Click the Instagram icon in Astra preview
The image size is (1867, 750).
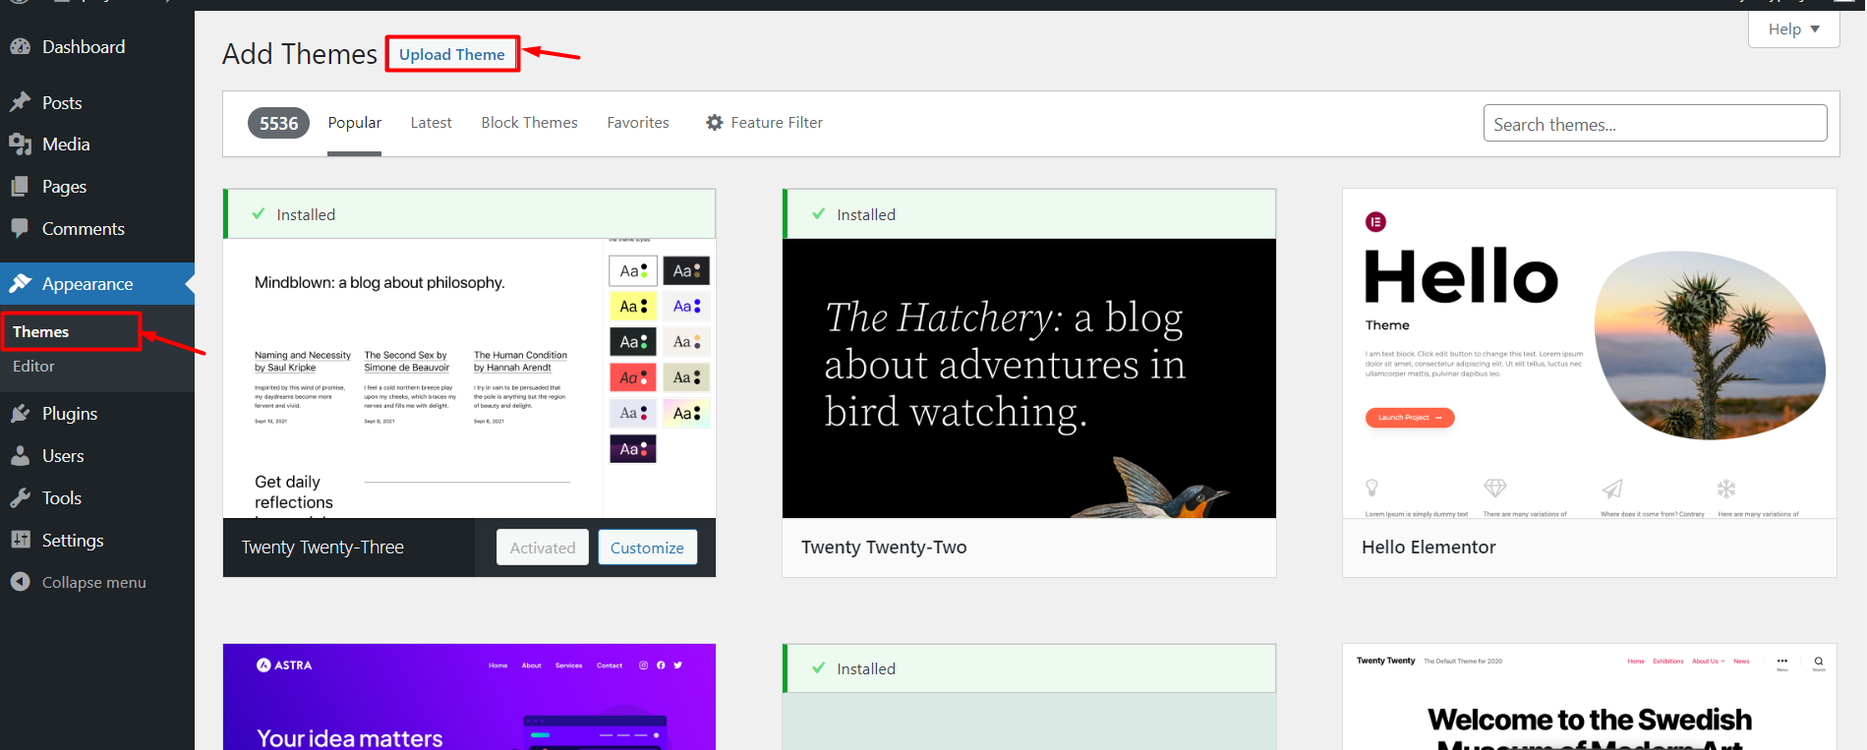[644, 665]
